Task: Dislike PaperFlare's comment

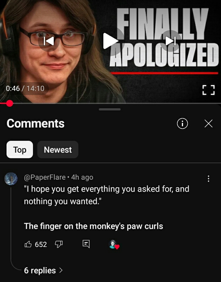Action: click(x=58, y=244)
